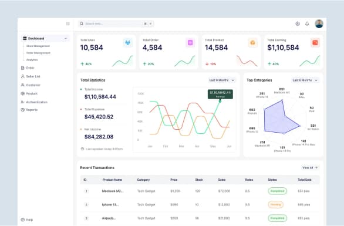This screenshot has height=226, width=344.
Task: Open the settings gear icon in header
Action: (298, 23)
